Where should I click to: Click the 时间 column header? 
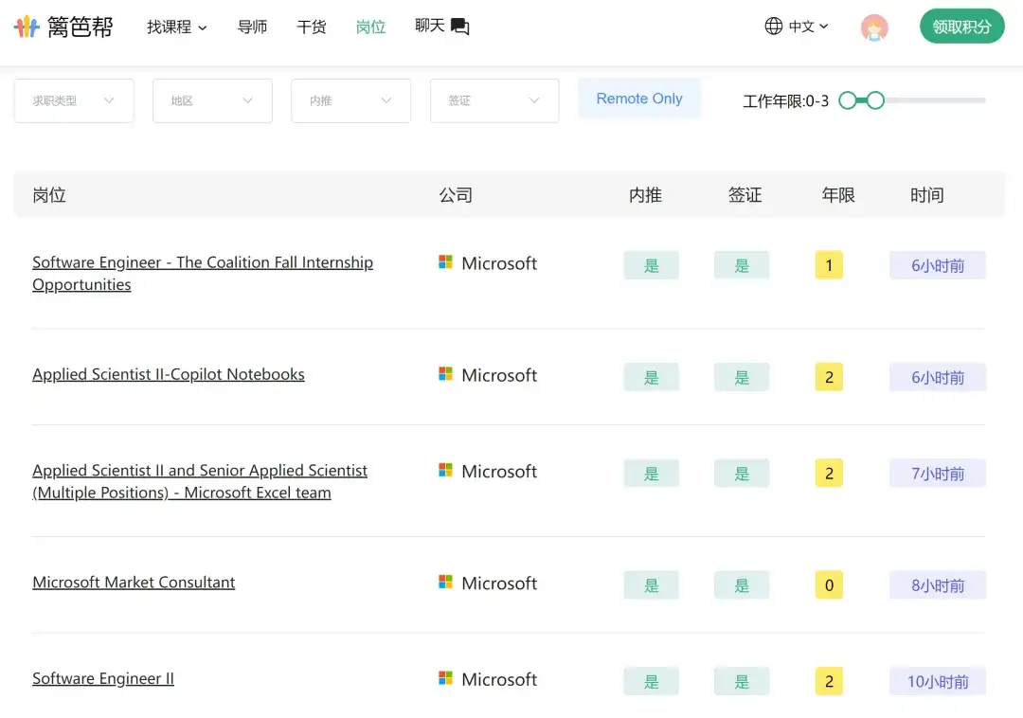[x=927, y=195]
